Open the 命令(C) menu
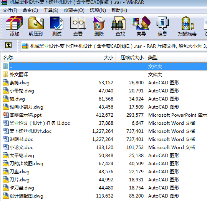207x201 pixels. [30, 10]
